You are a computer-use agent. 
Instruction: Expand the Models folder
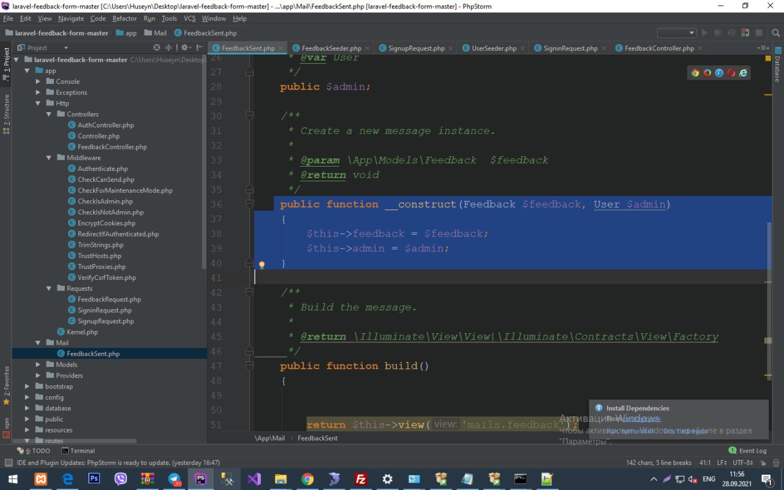tap(39, 364)
